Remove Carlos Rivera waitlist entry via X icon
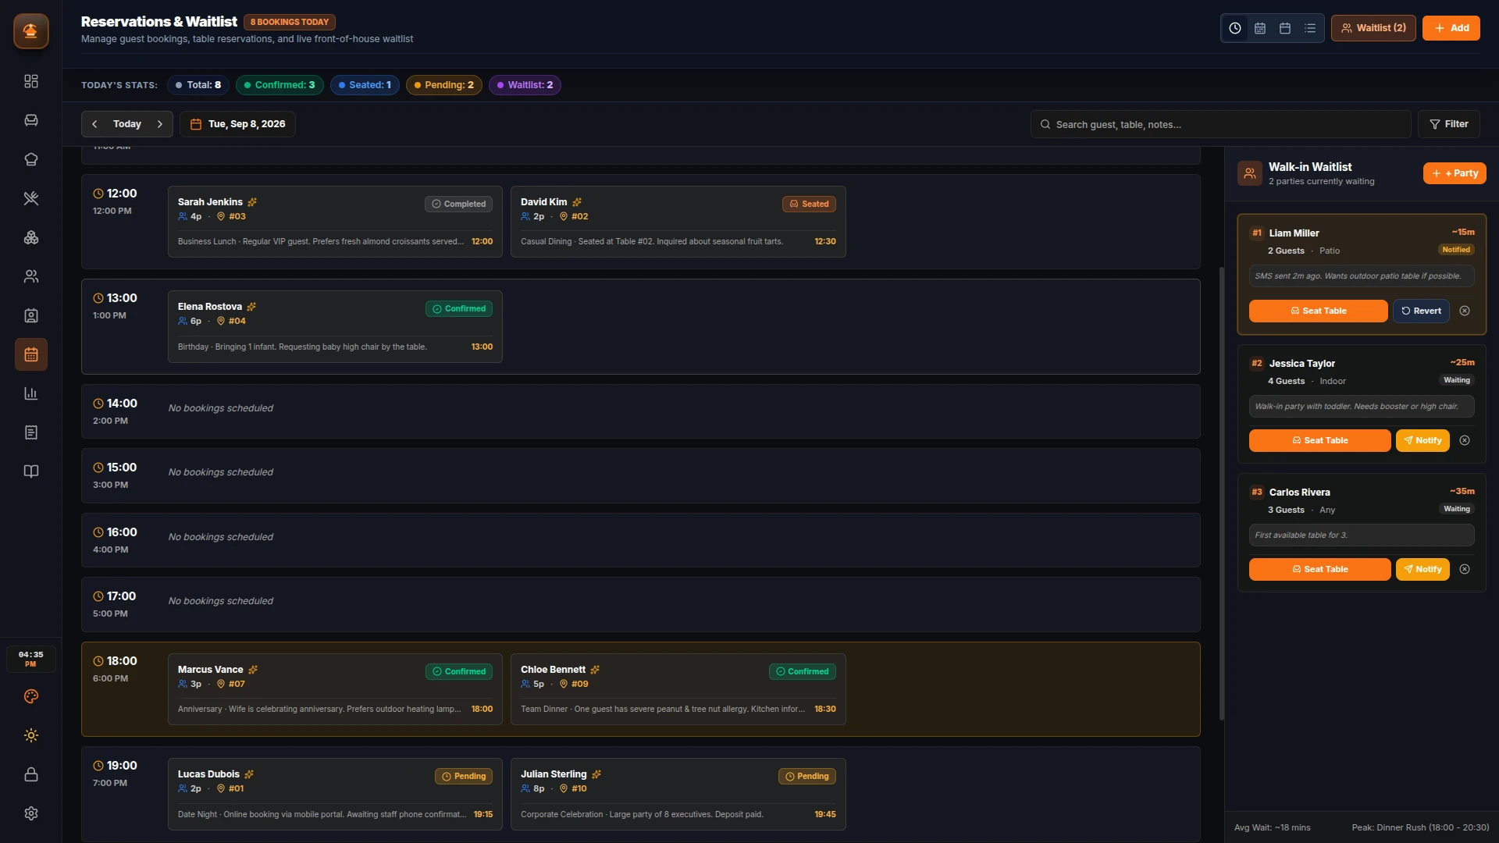This screenshot has width=1499, height=843. click(x=1465, y=569)
